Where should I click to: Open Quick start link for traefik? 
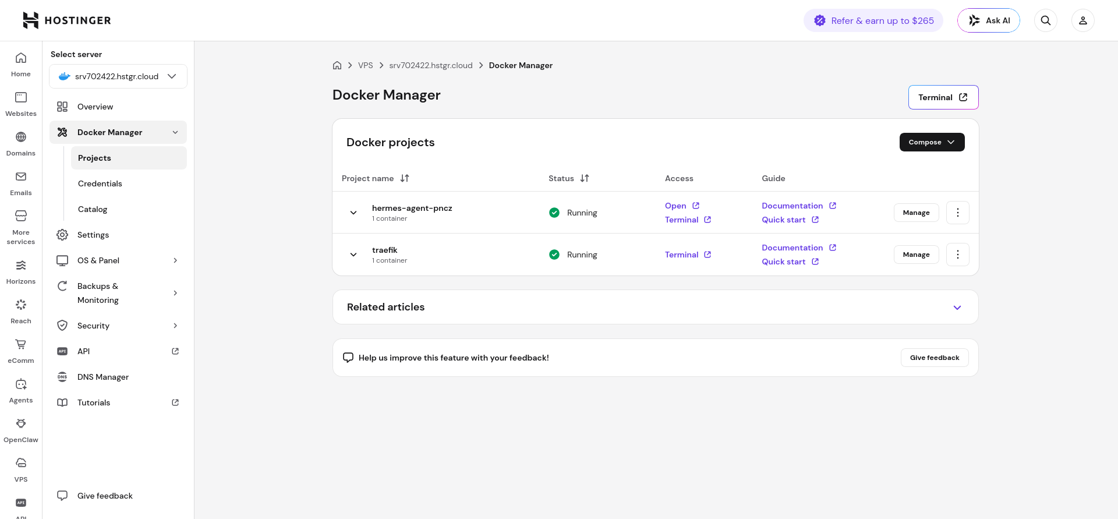tap(790, 262)
